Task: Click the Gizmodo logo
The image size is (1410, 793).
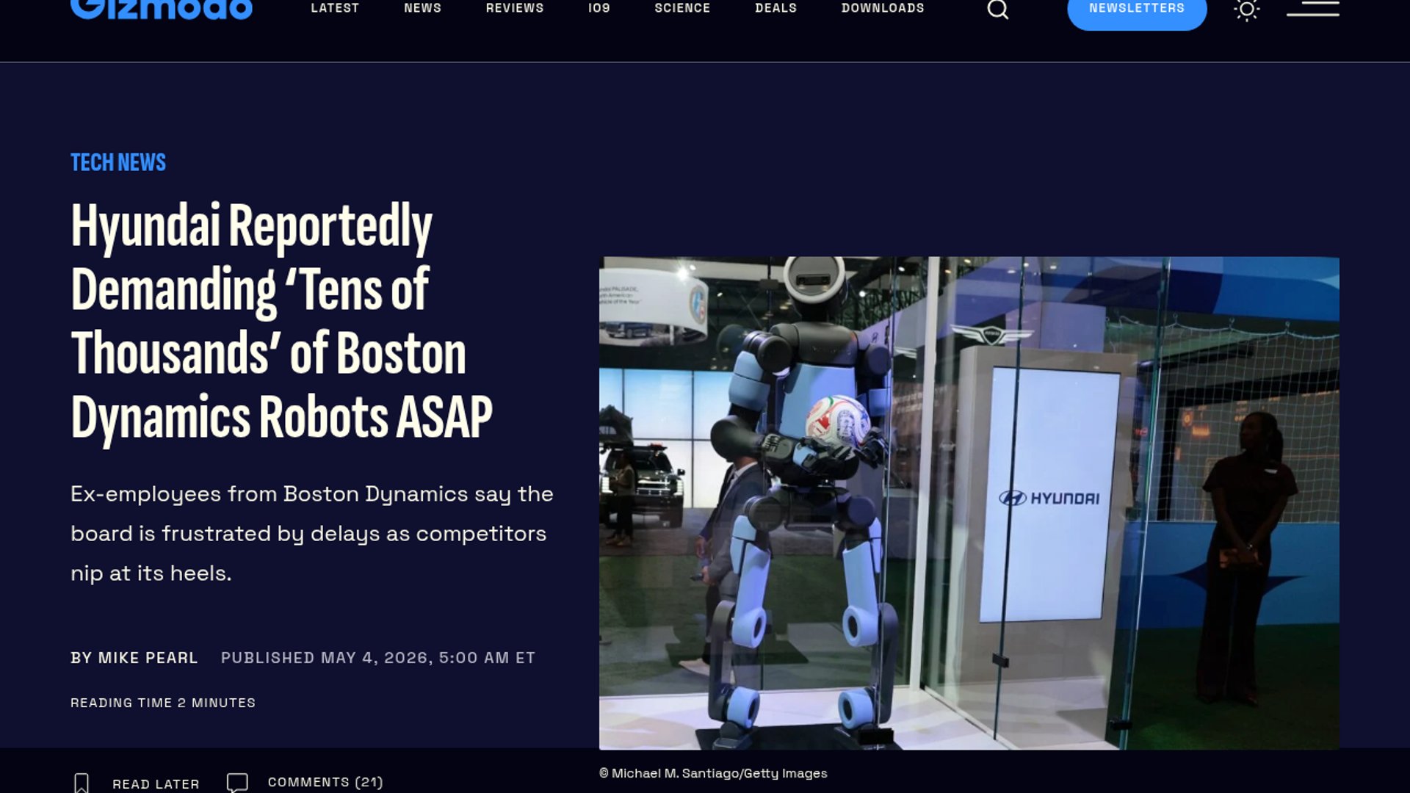Action: (162, 9)
